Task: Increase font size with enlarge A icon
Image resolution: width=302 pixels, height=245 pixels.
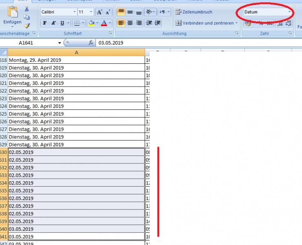Action: click(100, 12)
